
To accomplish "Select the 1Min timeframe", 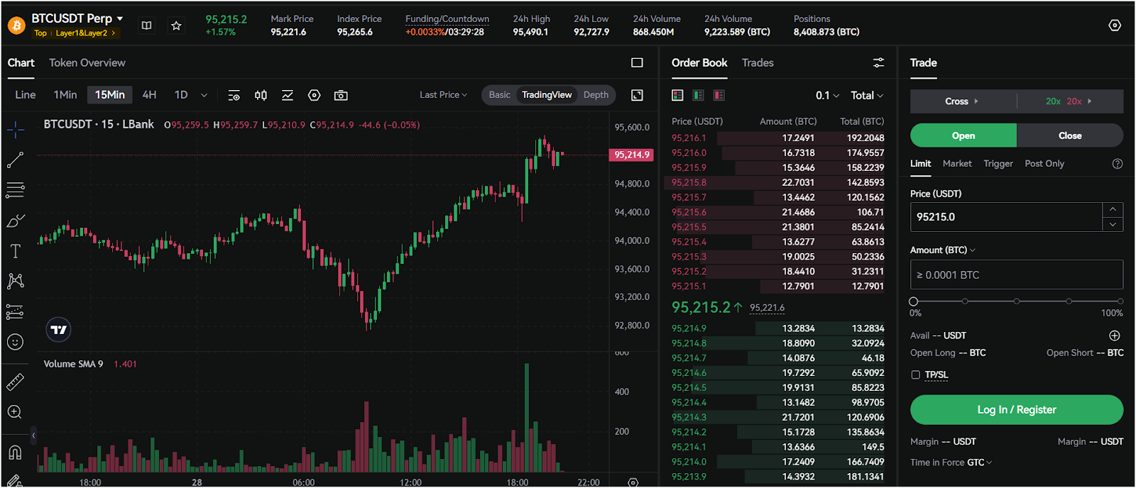I will point(65,95).
